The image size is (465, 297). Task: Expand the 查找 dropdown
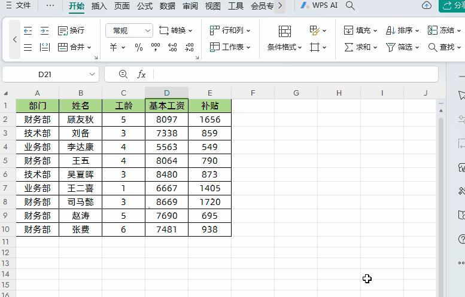[459, 47]
